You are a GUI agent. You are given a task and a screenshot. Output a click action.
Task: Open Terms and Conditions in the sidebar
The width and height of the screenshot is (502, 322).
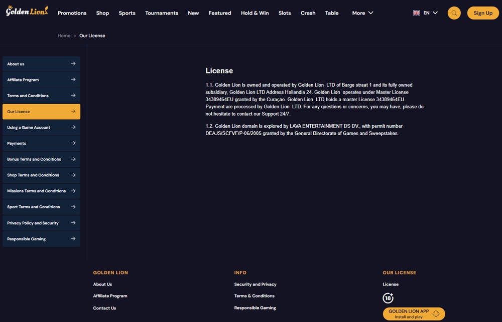(x=41, y=96)
